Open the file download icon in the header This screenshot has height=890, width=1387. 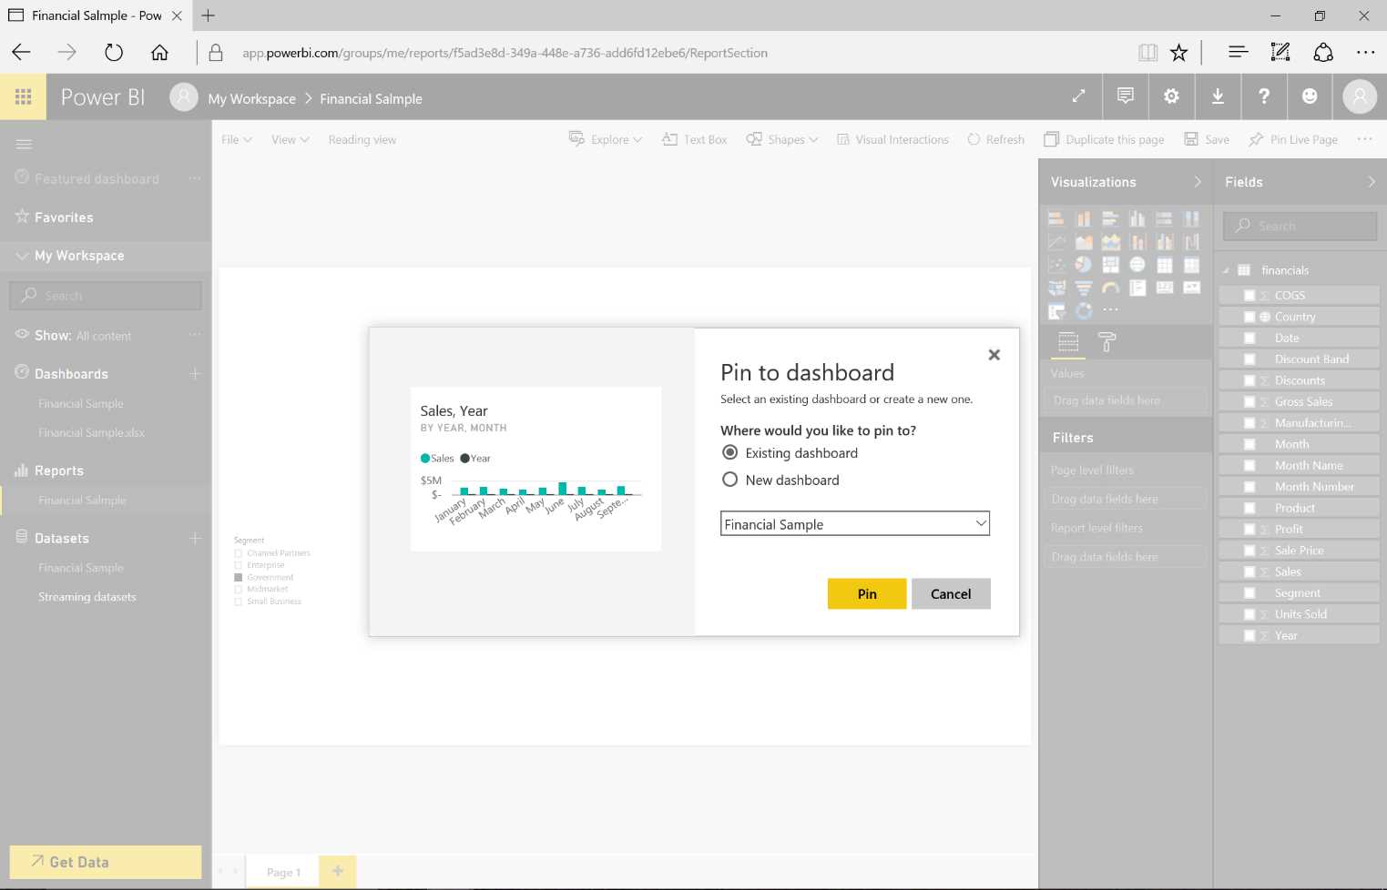click(1219, 96)
